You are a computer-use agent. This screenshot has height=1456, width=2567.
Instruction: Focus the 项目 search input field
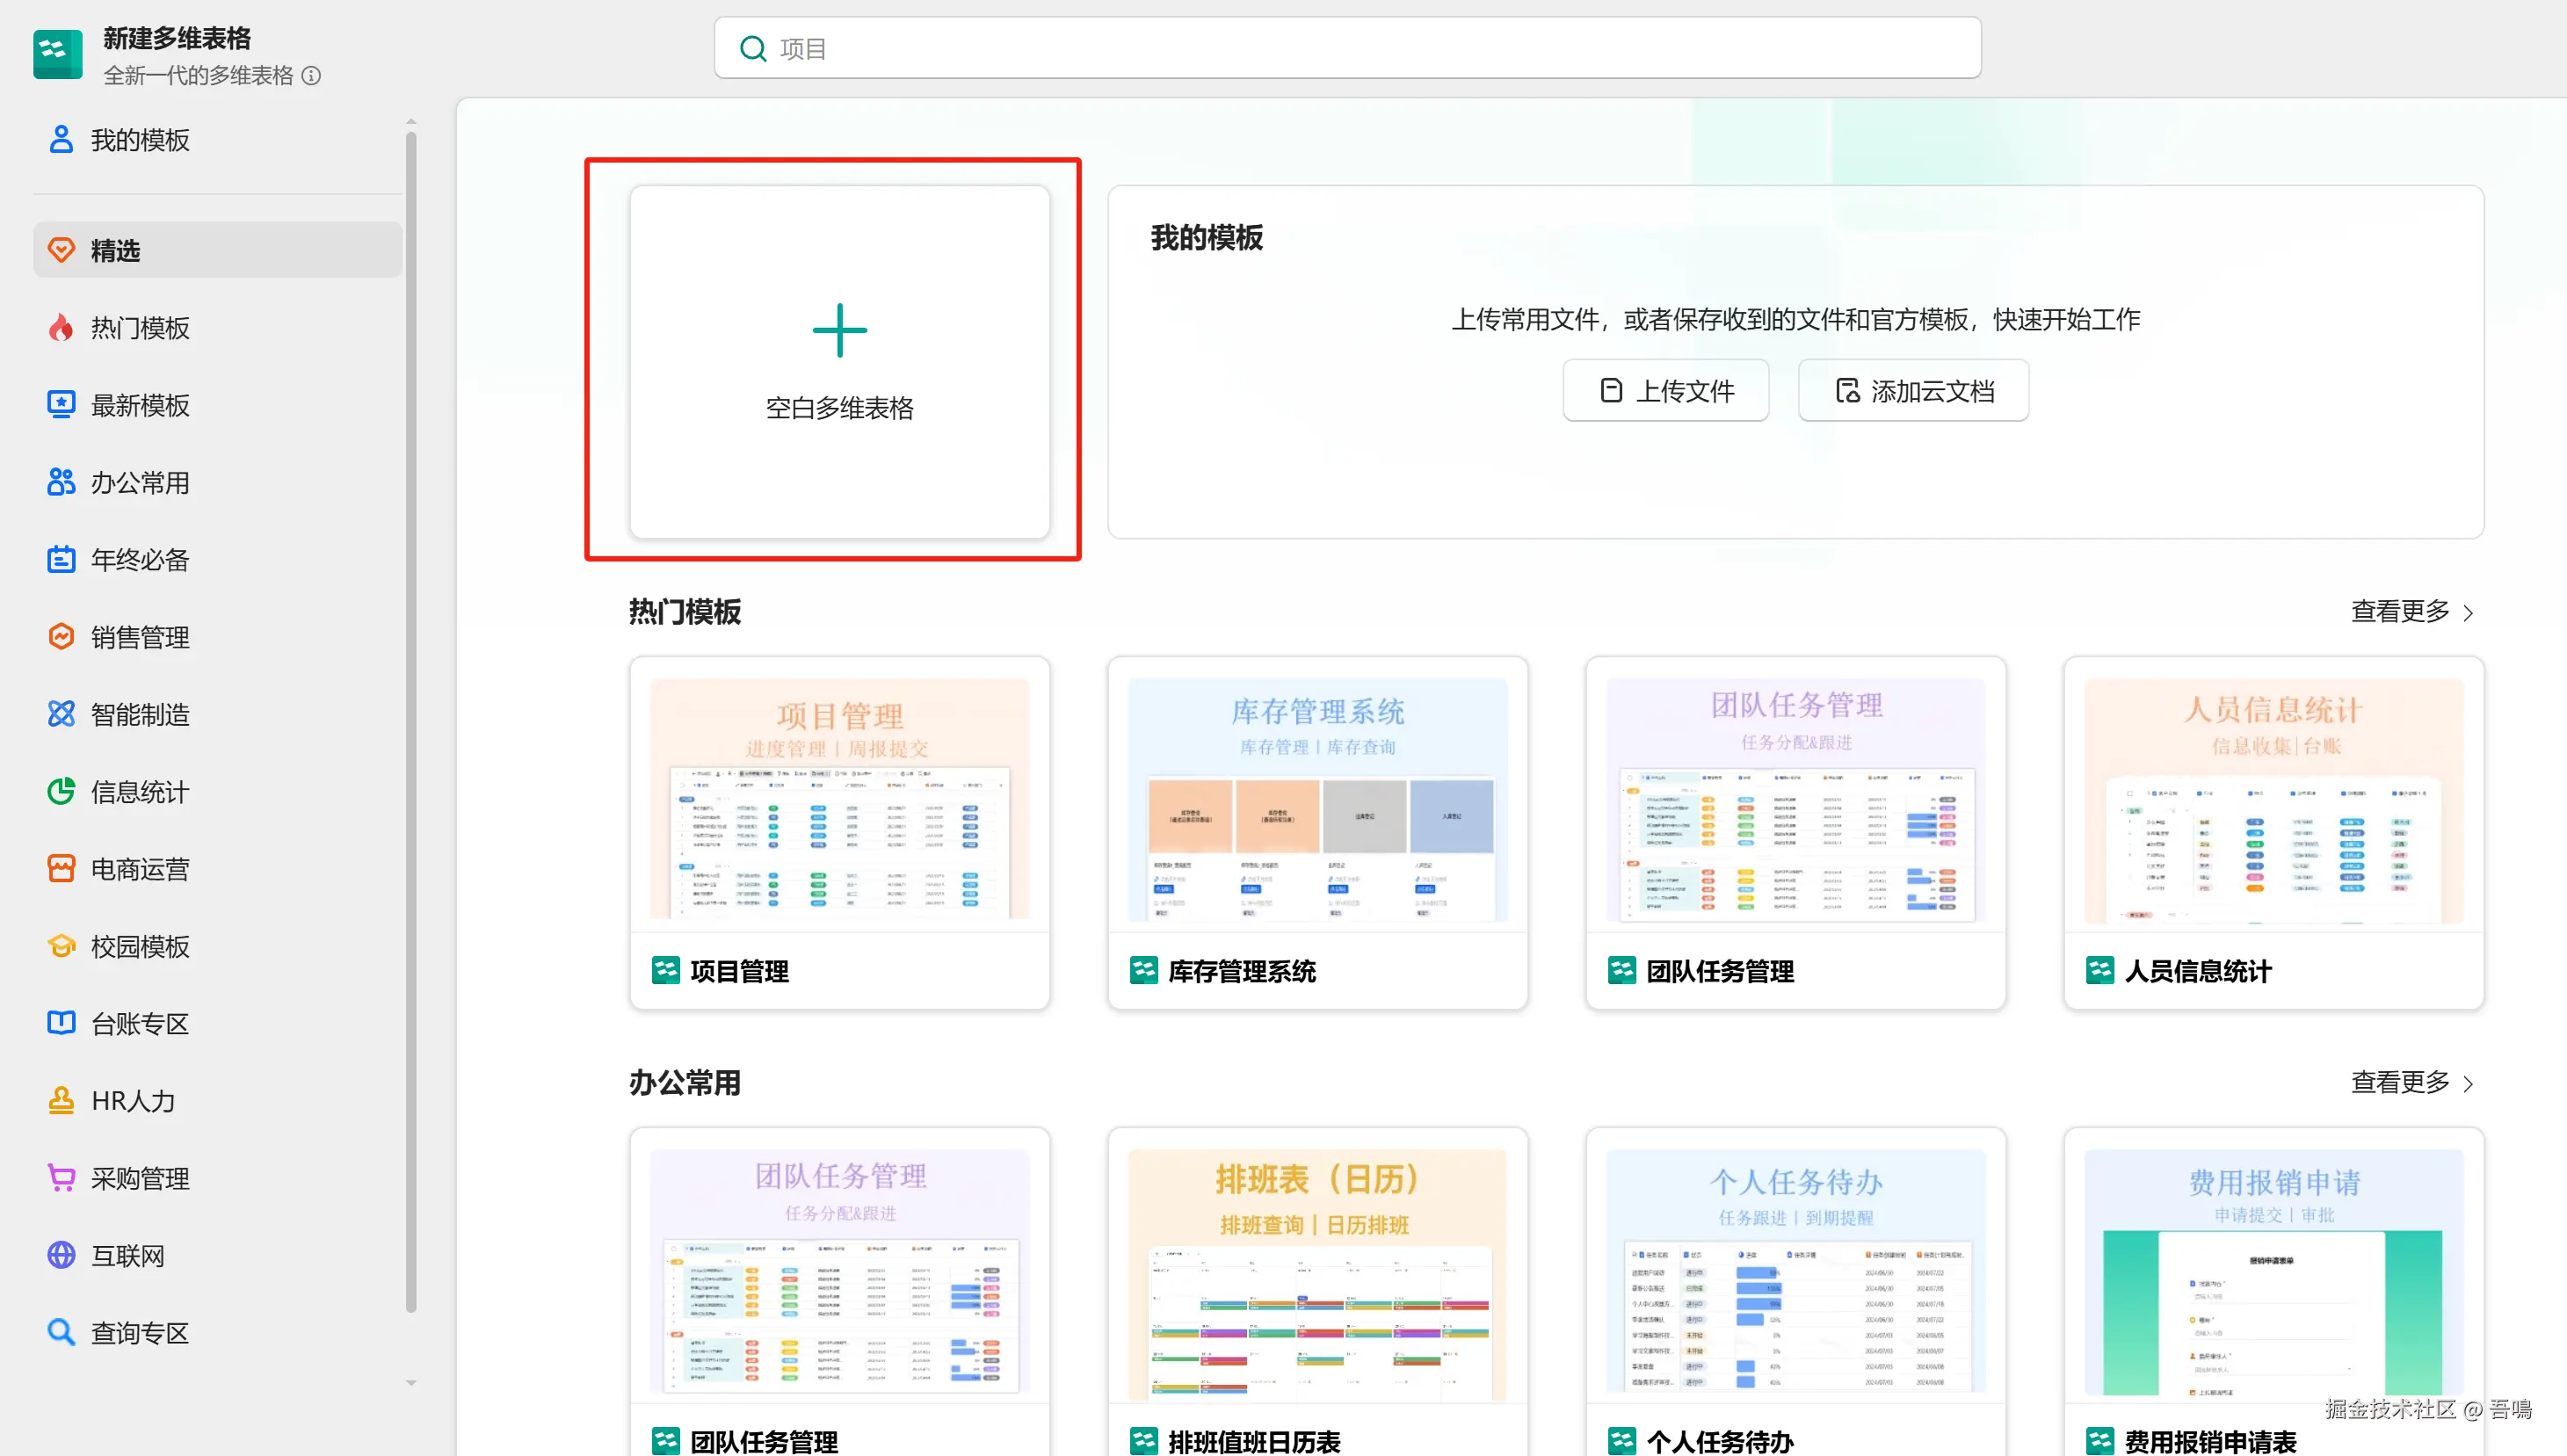point(1360,49)
